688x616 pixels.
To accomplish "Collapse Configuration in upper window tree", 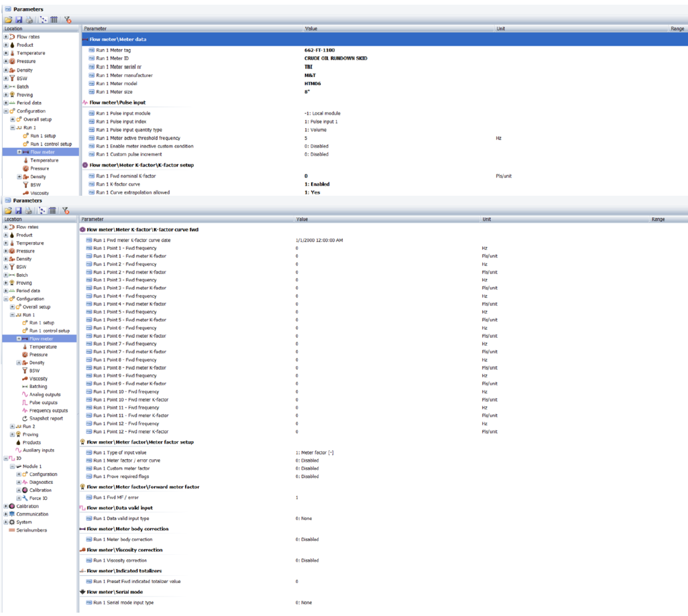I will pos(6,111).
